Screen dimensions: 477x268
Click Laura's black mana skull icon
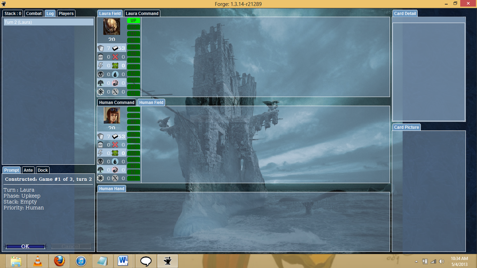(101, 74)
